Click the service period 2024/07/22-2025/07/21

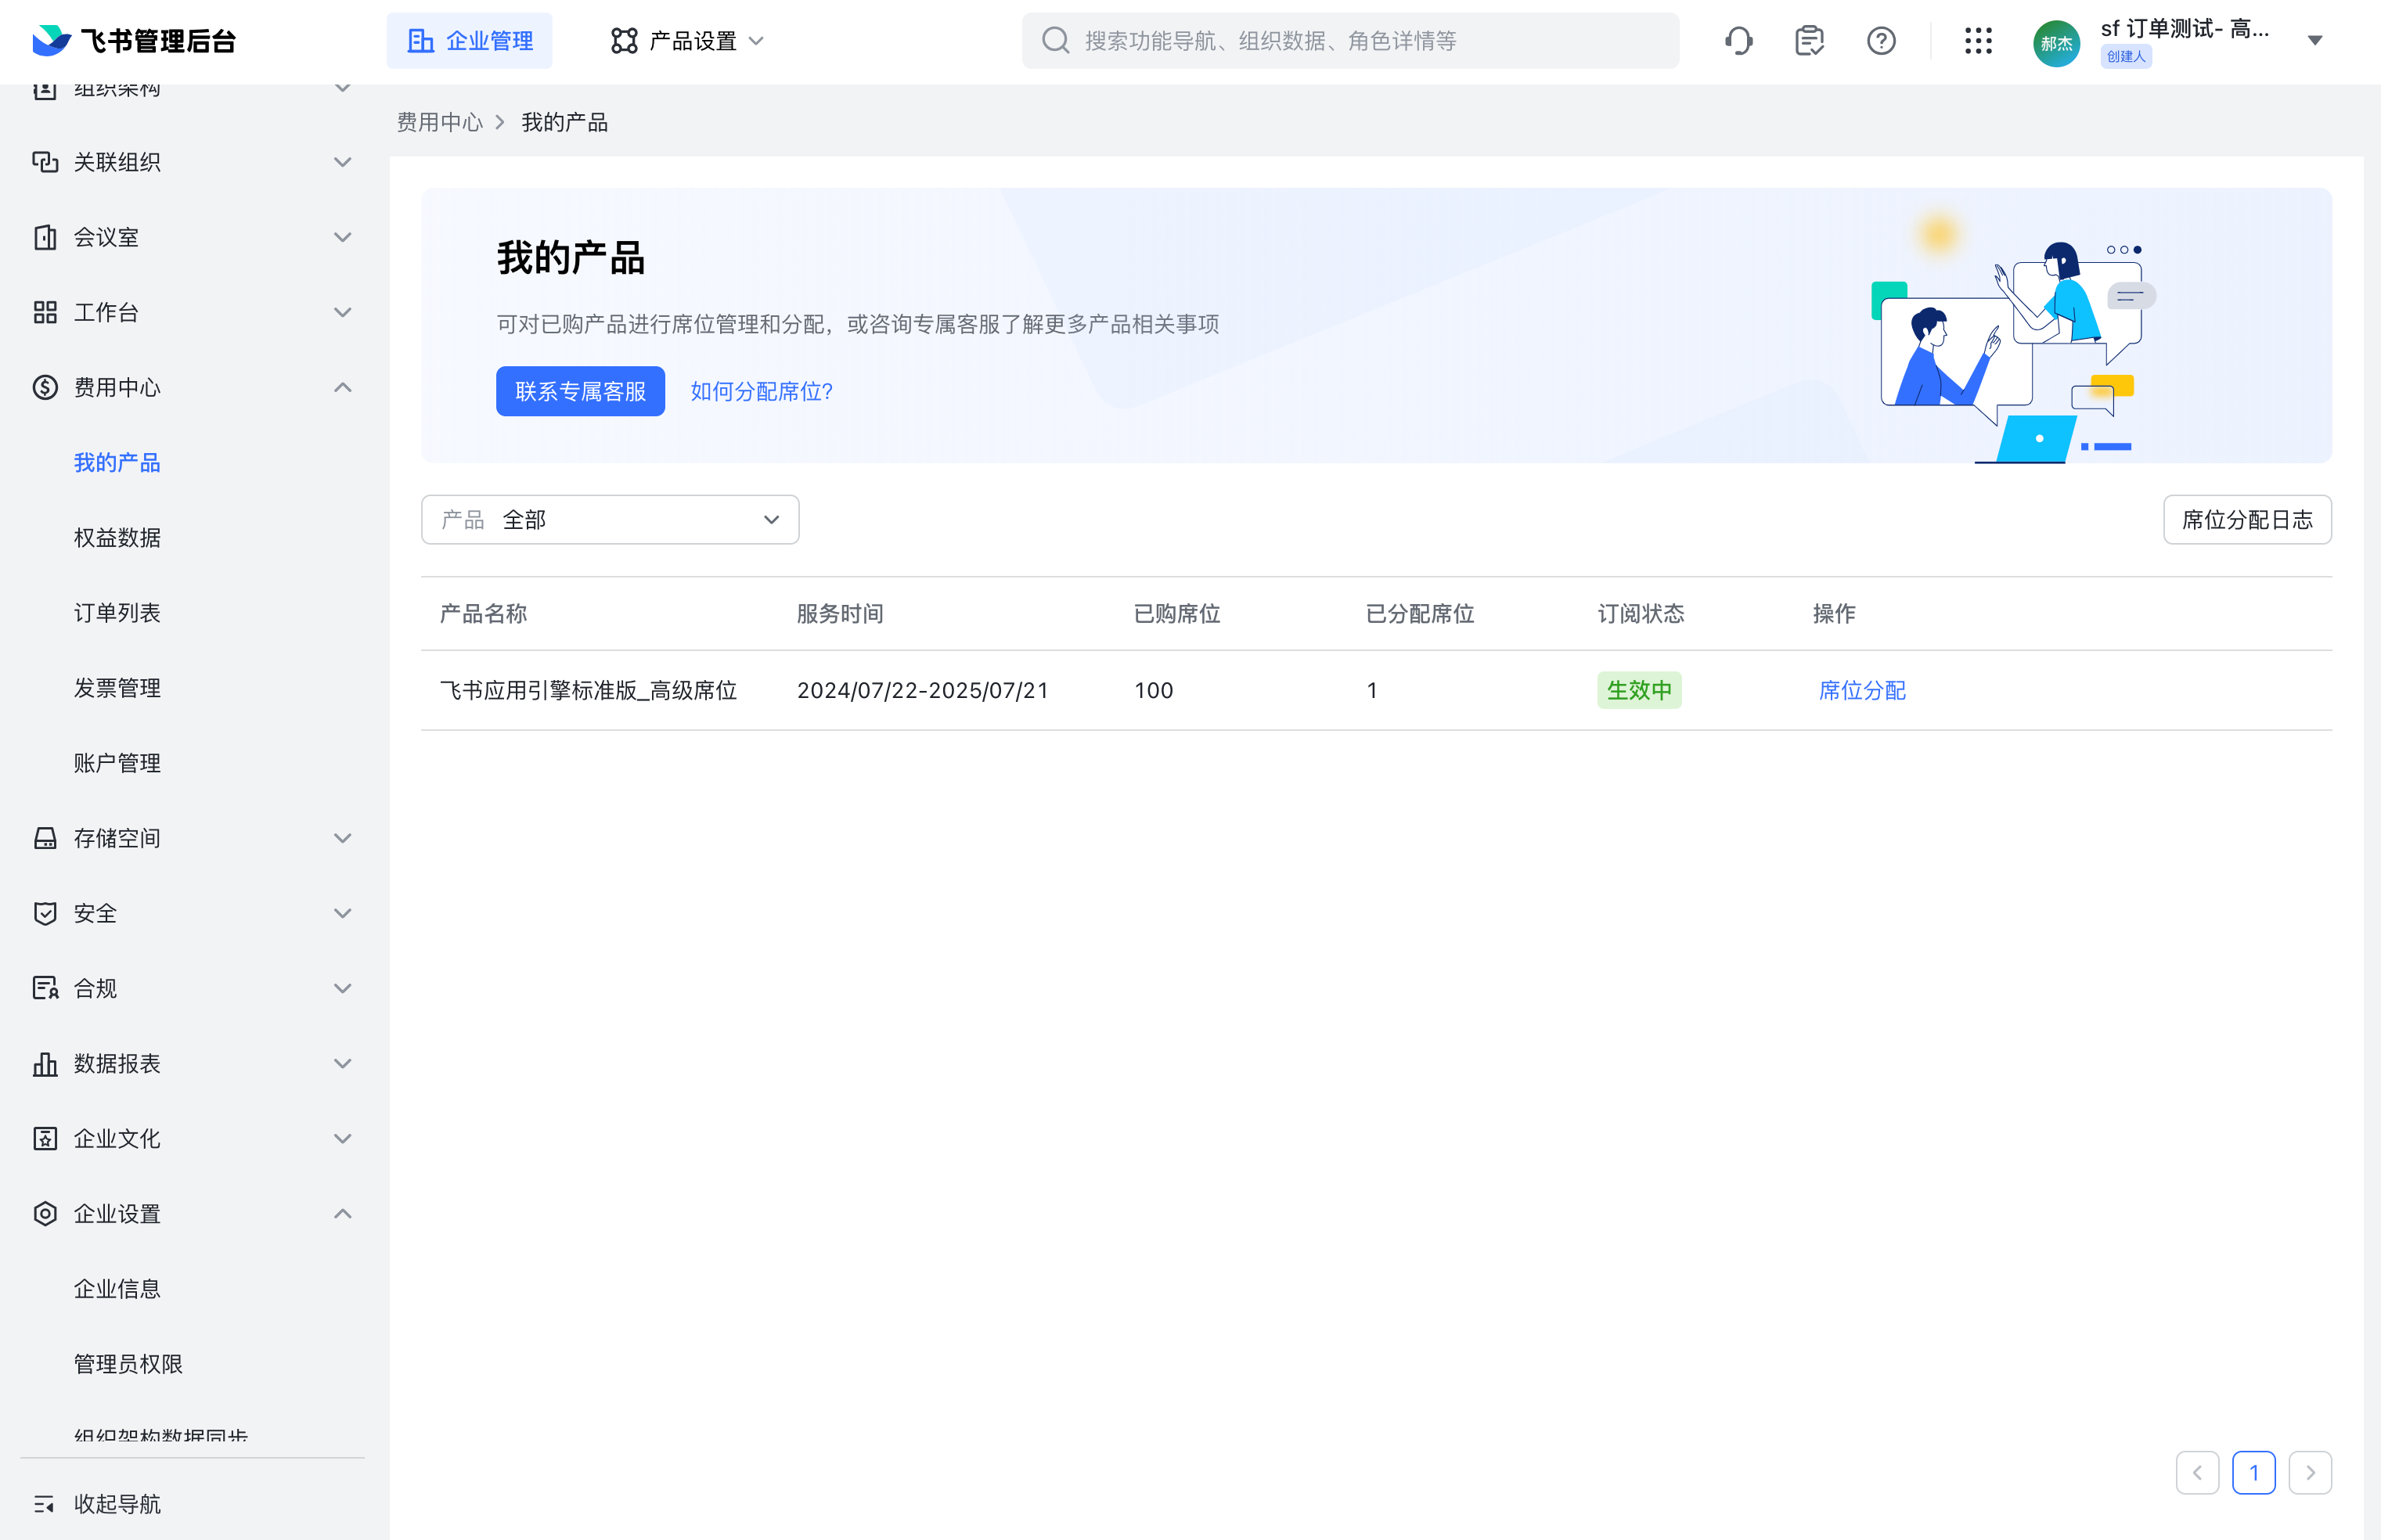coord(923,690)
